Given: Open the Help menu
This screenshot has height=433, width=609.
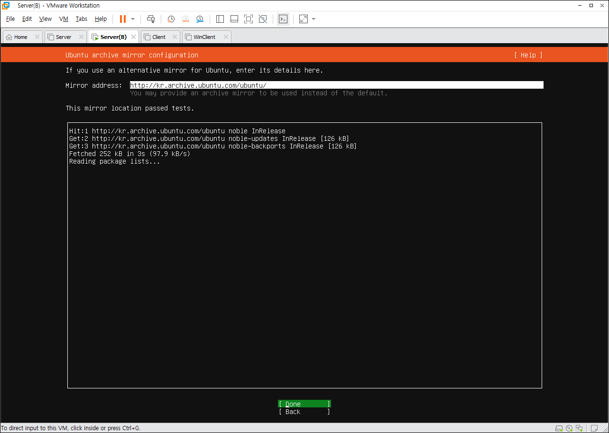Looking at the screenshot, I should 101,19.
